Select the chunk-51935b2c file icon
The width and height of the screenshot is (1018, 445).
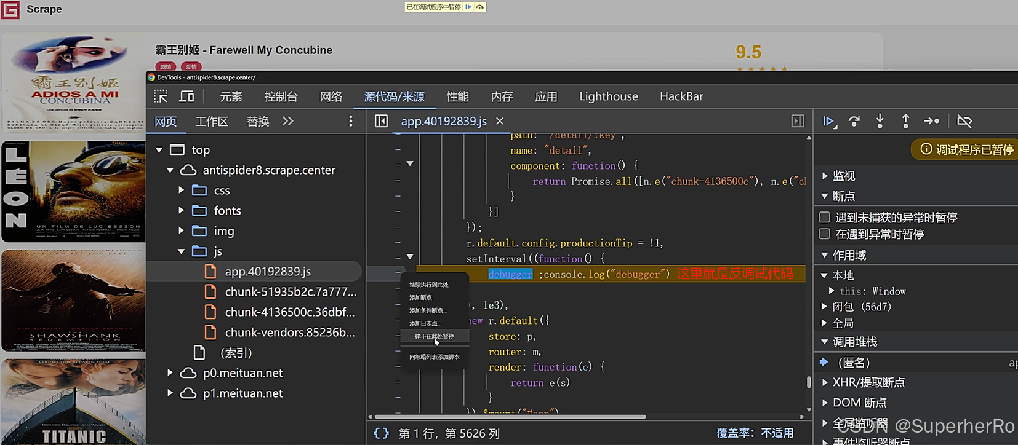210,291
